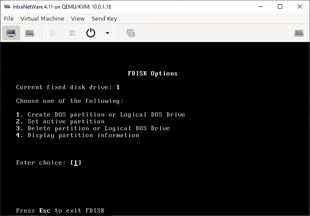
Task: Switch to fullscreen view icon
Action: click(x=299, y=33)
